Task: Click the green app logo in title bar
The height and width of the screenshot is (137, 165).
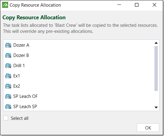Action: [x=5, y=5]
